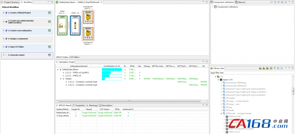
Task: Switch to the CCF Editor tab
Action: (x=74, y=57)
